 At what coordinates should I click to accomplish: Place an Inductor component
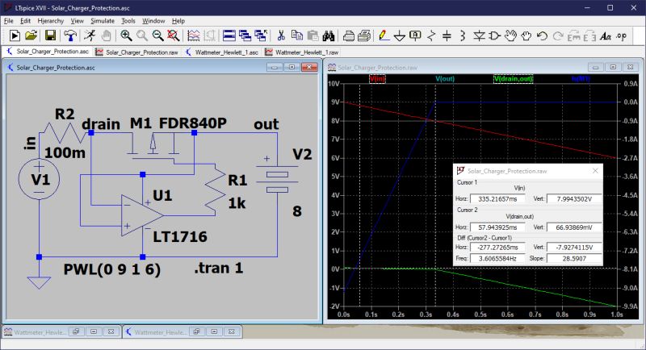[462, 35]
